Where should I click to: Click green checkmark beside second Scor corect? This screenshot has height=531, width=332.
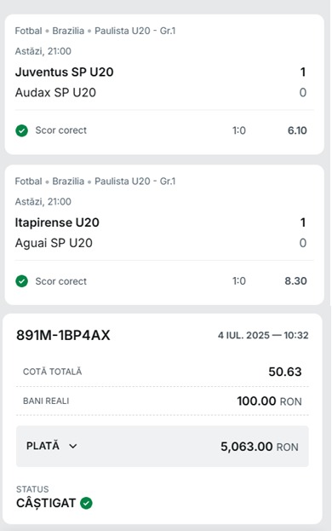(x=21, y=281)
